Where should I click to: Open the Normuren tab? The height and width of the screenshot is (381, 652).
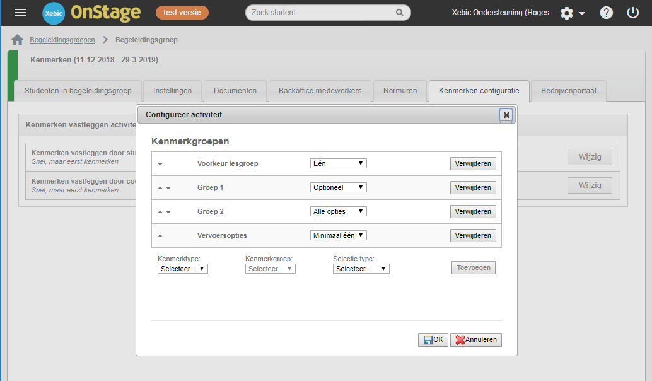[400, 91]
